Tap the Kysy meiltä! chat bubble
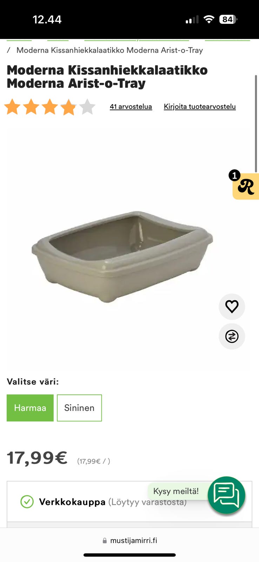 tap(176, 491)
